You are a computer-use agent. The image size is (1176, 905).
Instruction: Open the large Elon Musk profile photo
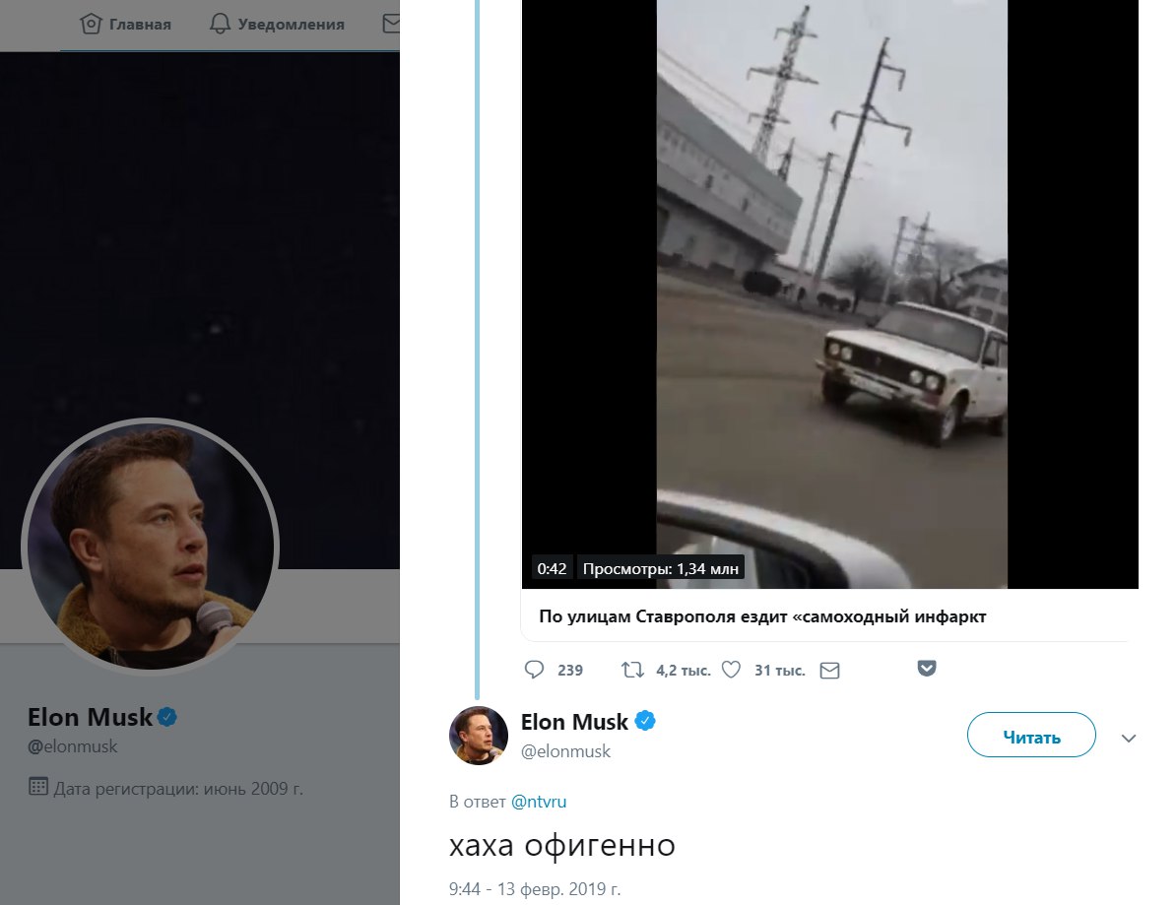[150, 547]
